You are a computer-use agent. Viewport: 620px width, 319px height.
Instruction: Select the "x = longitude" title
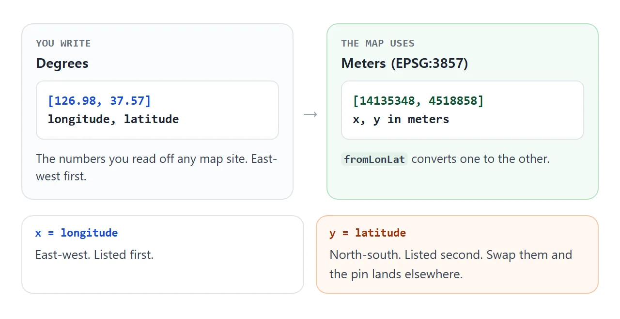coord(77,233)
